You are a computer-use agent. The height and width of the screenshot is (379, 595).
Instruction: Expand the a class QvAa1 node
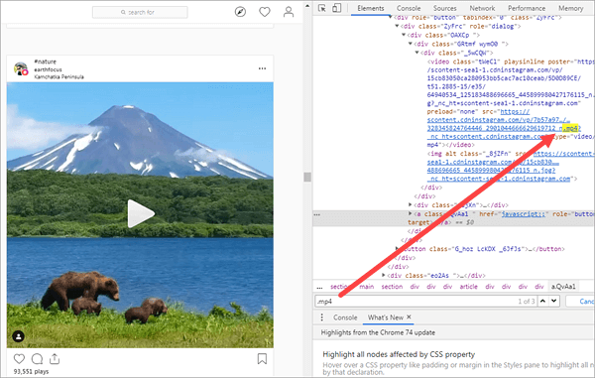pyautogui.click(x=411, y=213)
